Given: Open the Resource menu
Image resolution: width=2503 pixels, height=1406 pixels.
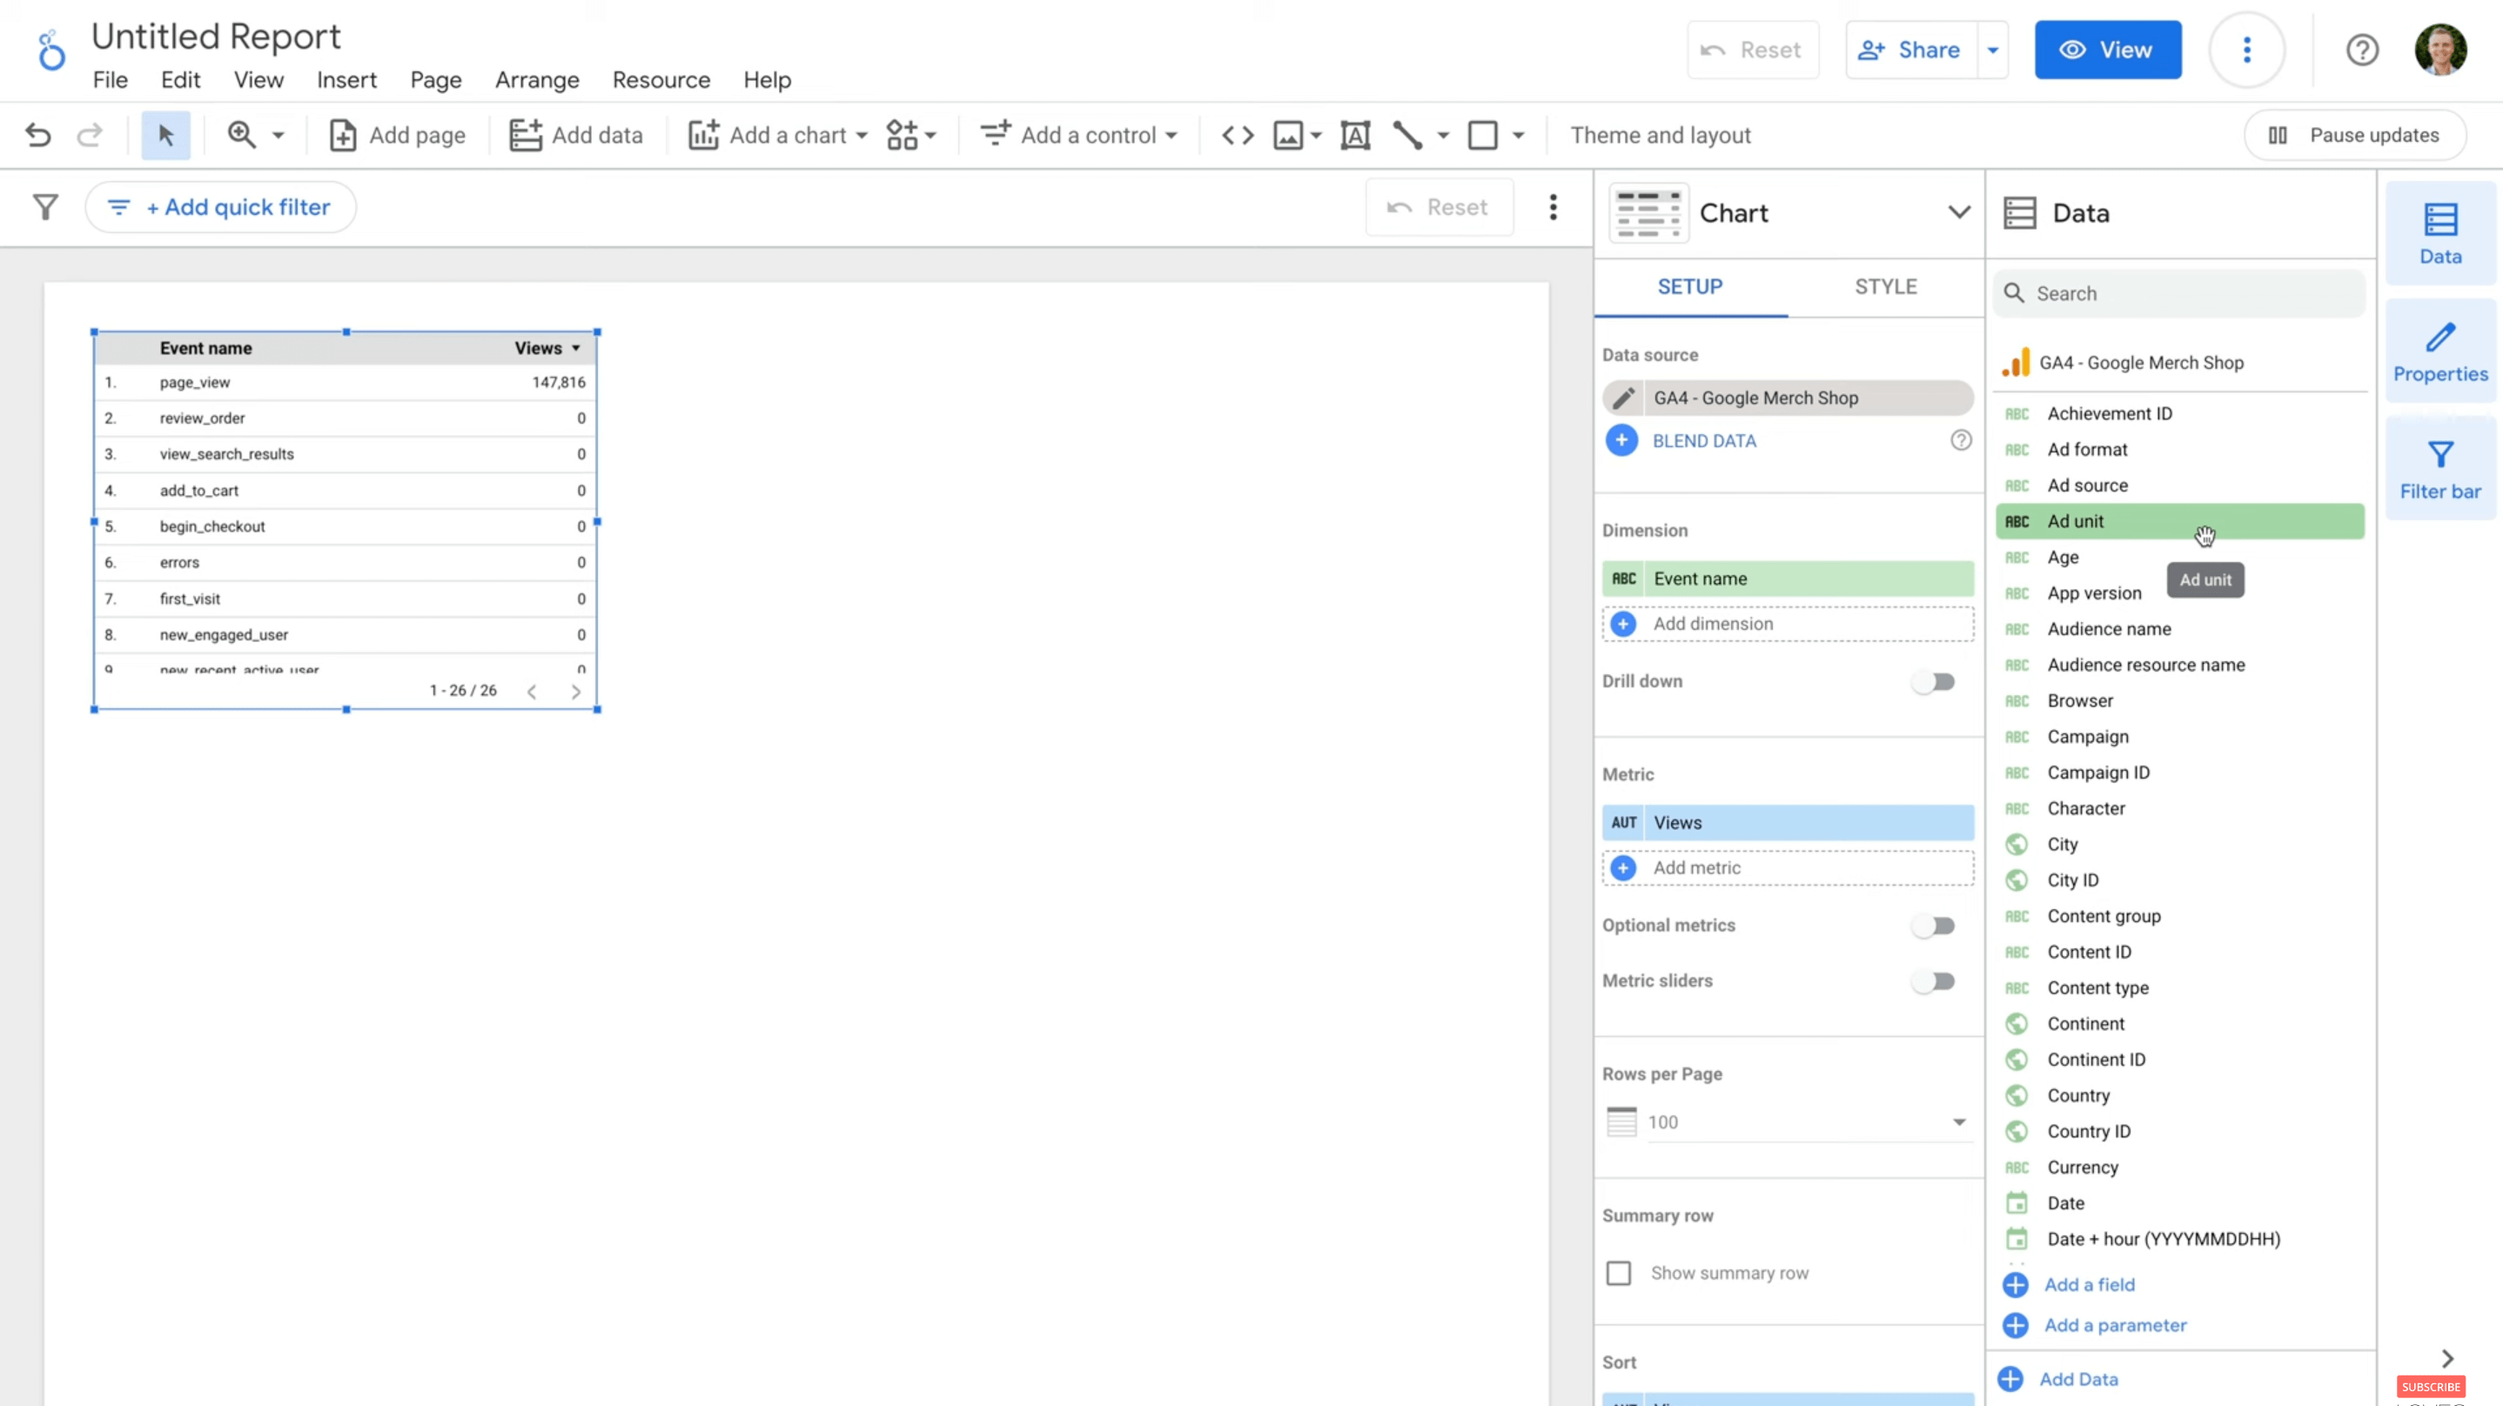Looking at the screenshot, I should [661, 80].
